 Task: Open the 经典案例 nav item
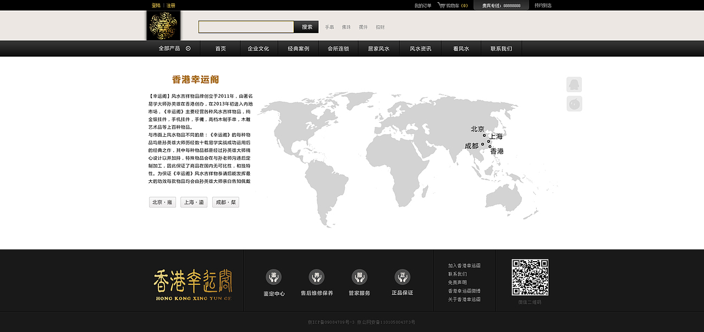pyautogui.click(x=299, y=48)
